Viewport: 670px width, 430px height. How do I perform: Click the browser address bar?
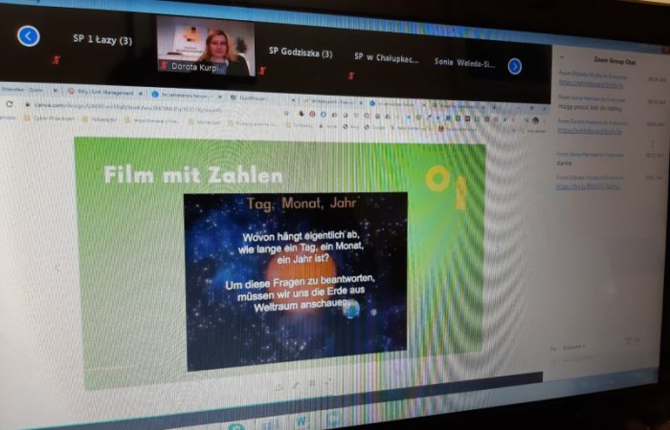tap(144, 107)
